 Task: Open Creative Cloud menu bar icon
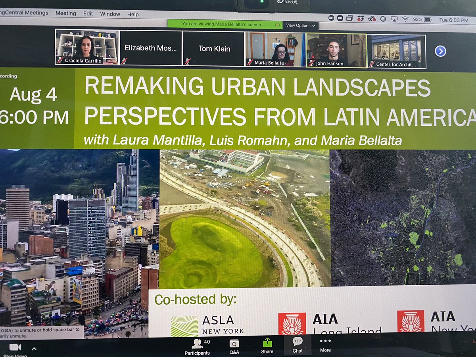coord(372,18)
